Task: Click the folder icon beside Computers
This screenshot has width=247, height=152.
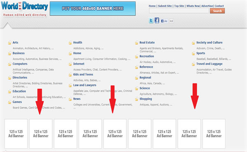Action: (x=9, y=64)
